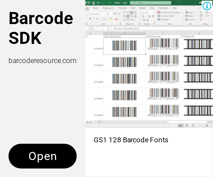213x177 pixels.
Task: Toggle the Underline formatting button
Action: point(97,19)
